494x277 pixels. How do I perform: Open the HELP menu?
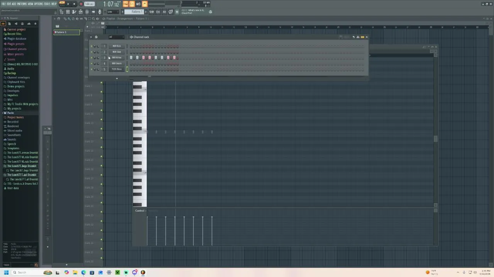54,4
